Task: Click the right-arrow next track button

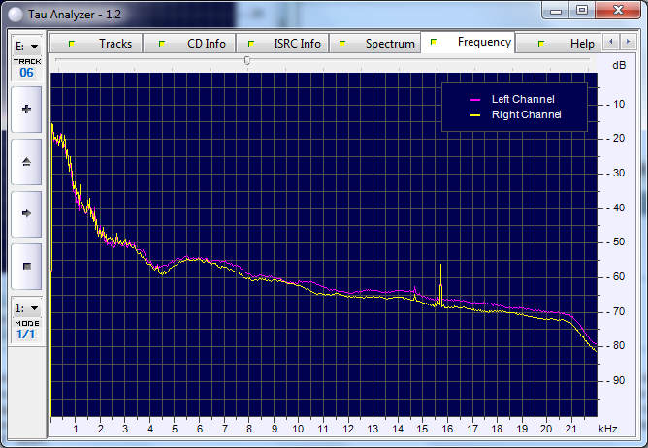Action: coord(26,213)
